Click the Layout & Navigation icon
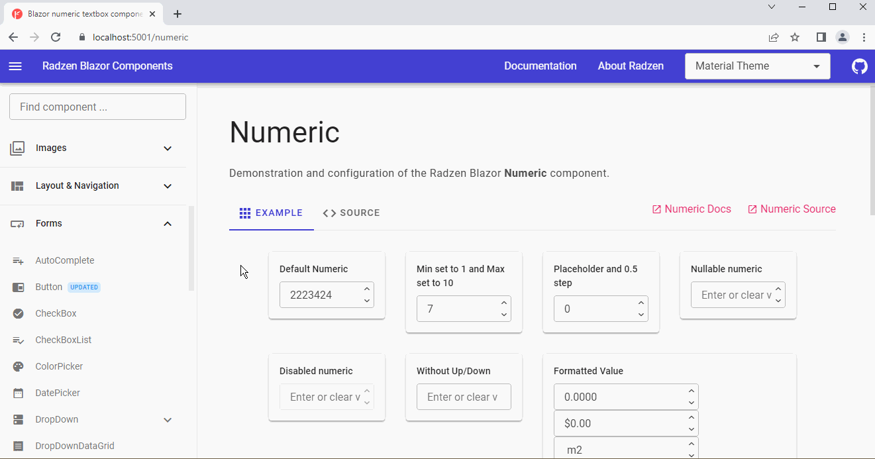This screenshot has height=459, width=875. coord(18,186)
